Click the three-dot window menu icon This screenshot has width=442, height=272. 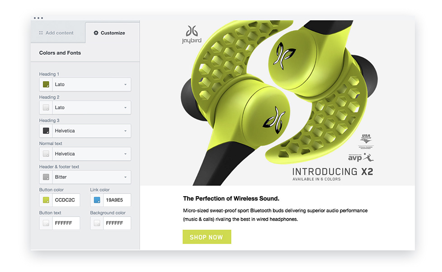tap(38, 18)
